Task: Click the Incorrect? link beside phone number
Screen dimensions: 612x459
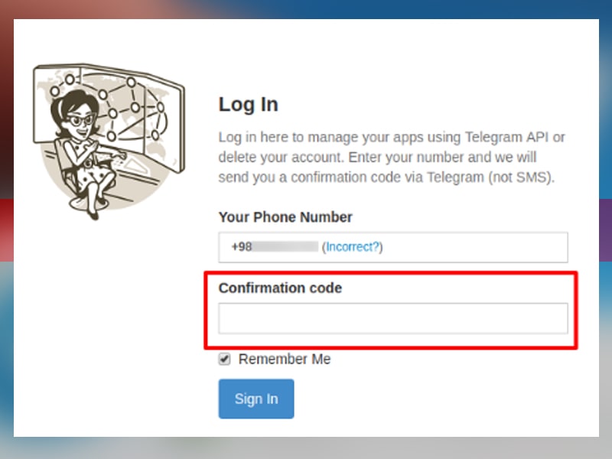Action: pos(353,246)
